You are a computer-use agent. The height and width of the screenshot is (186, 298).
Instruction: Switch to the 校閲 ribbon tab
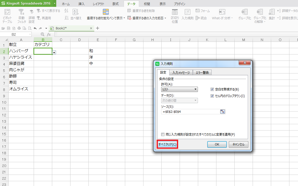point(147,4)
